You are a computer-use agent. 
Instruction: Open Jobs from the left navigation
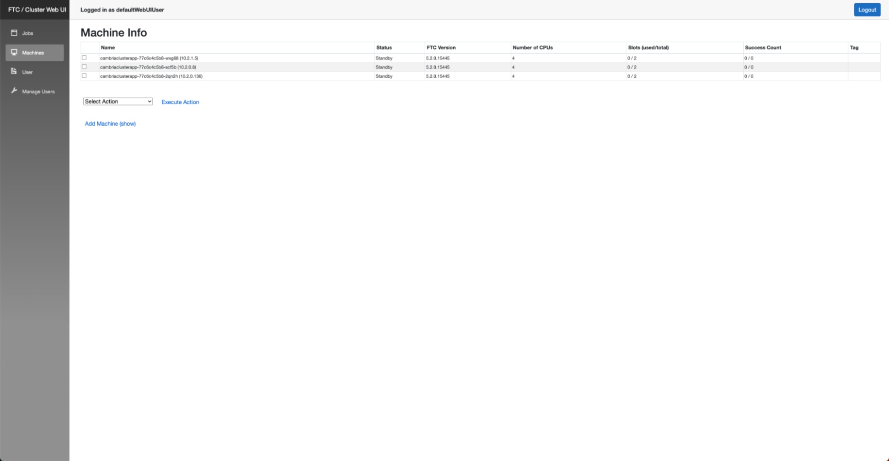(x=27, y=33)
